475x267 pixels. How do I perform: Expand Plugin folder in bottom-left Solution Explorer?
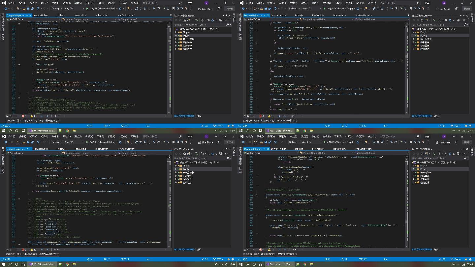pos(176,166)
